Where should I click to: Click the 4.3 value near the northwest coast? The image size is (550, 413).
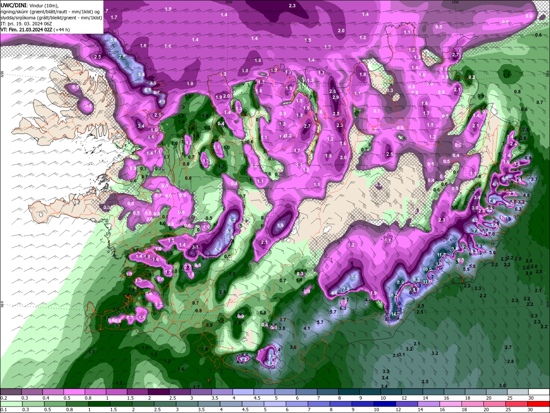coord(162,102)
